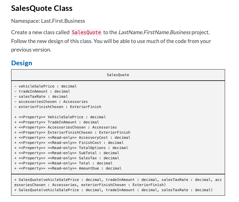239x202 pixels.
Task: Click the SalesQuote Class heading
Action: 42,8
